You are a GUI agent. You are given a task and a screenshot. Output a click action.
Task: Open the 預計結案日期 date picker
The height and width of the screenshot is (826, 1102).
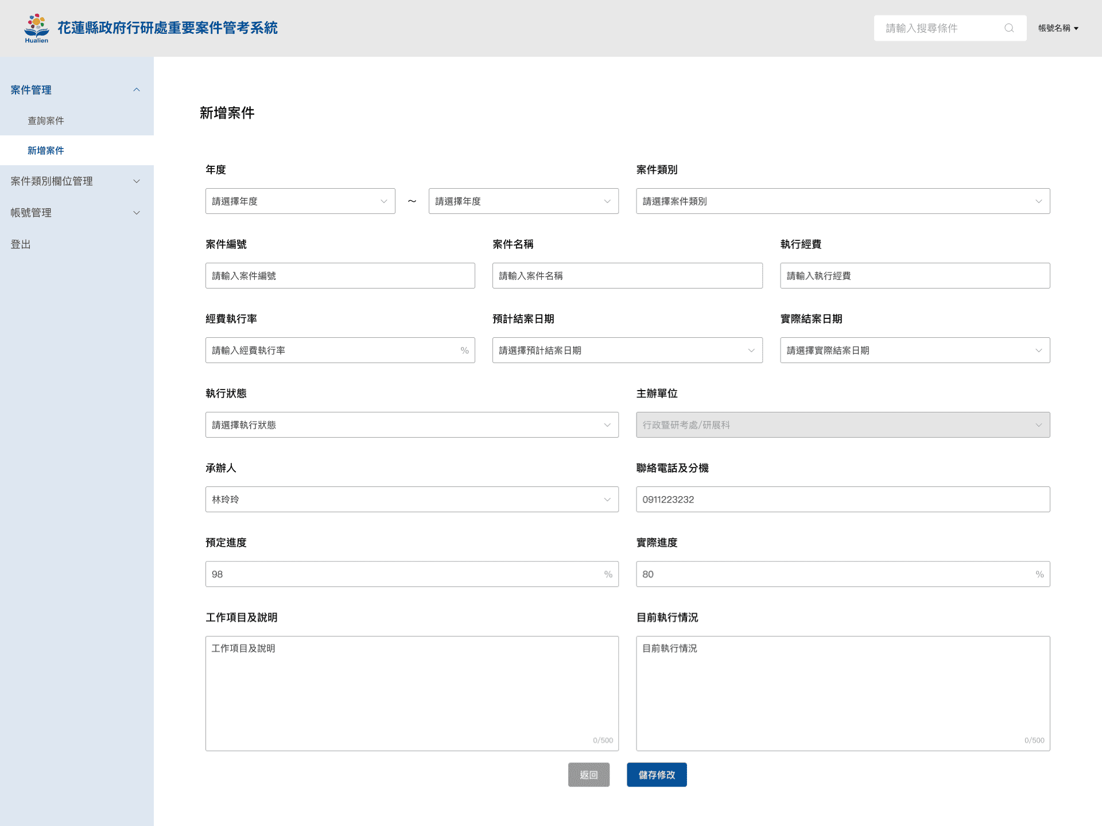pos(627,350)
